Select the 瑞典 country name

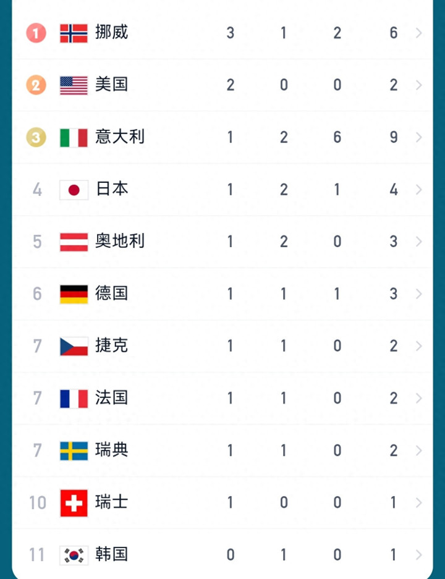112,450
